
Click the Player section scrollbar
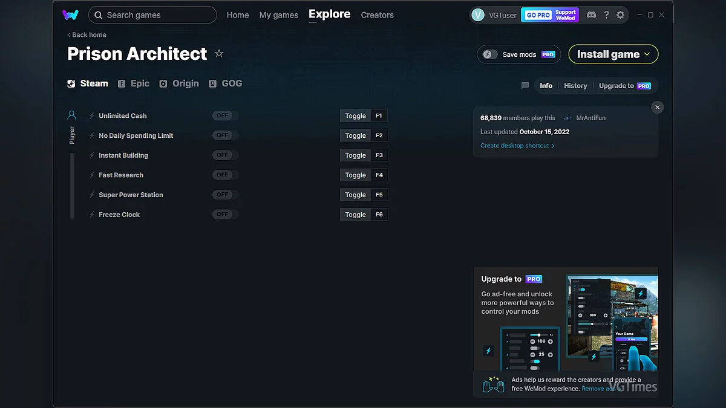(73, 186)
